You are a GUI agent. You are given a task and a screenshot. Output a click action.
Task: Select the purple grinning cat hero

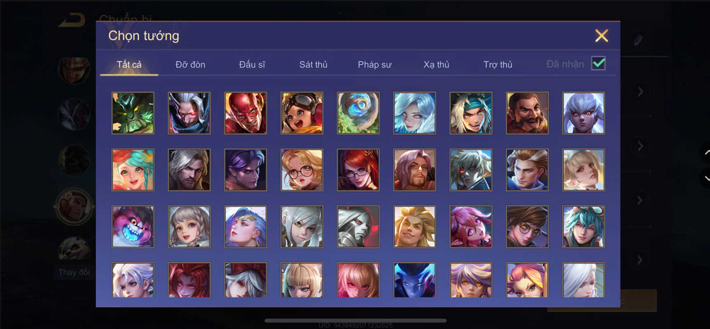point(133,227)
